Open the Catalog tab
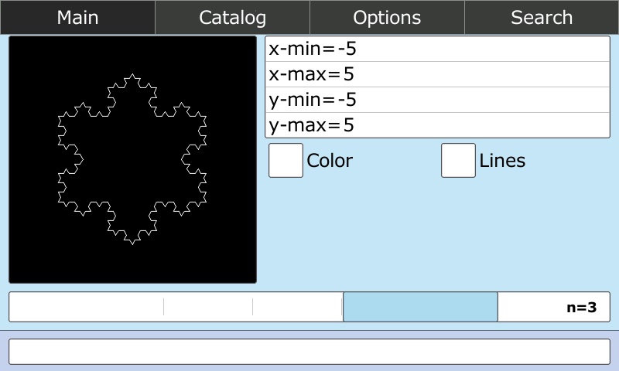619x371 pixels. pos(232,17)
